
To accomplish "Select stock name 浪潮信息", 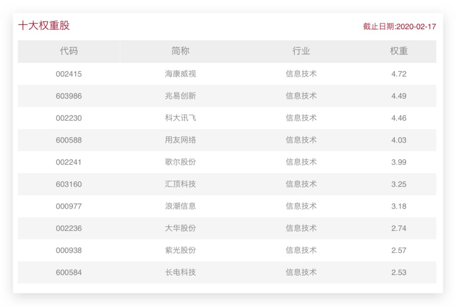I will [x=180, y=206].
